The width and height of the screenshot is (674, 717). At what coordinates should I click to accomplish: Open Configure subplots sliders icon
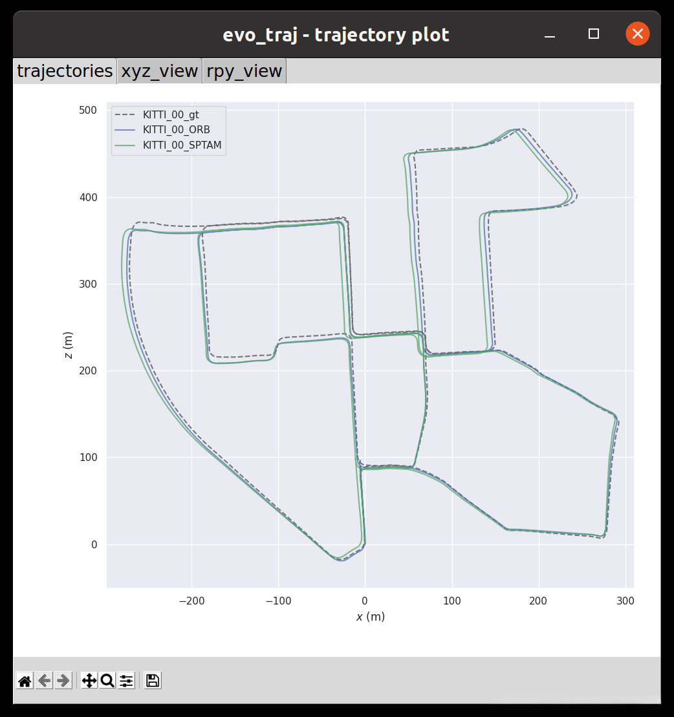point(126,681)
